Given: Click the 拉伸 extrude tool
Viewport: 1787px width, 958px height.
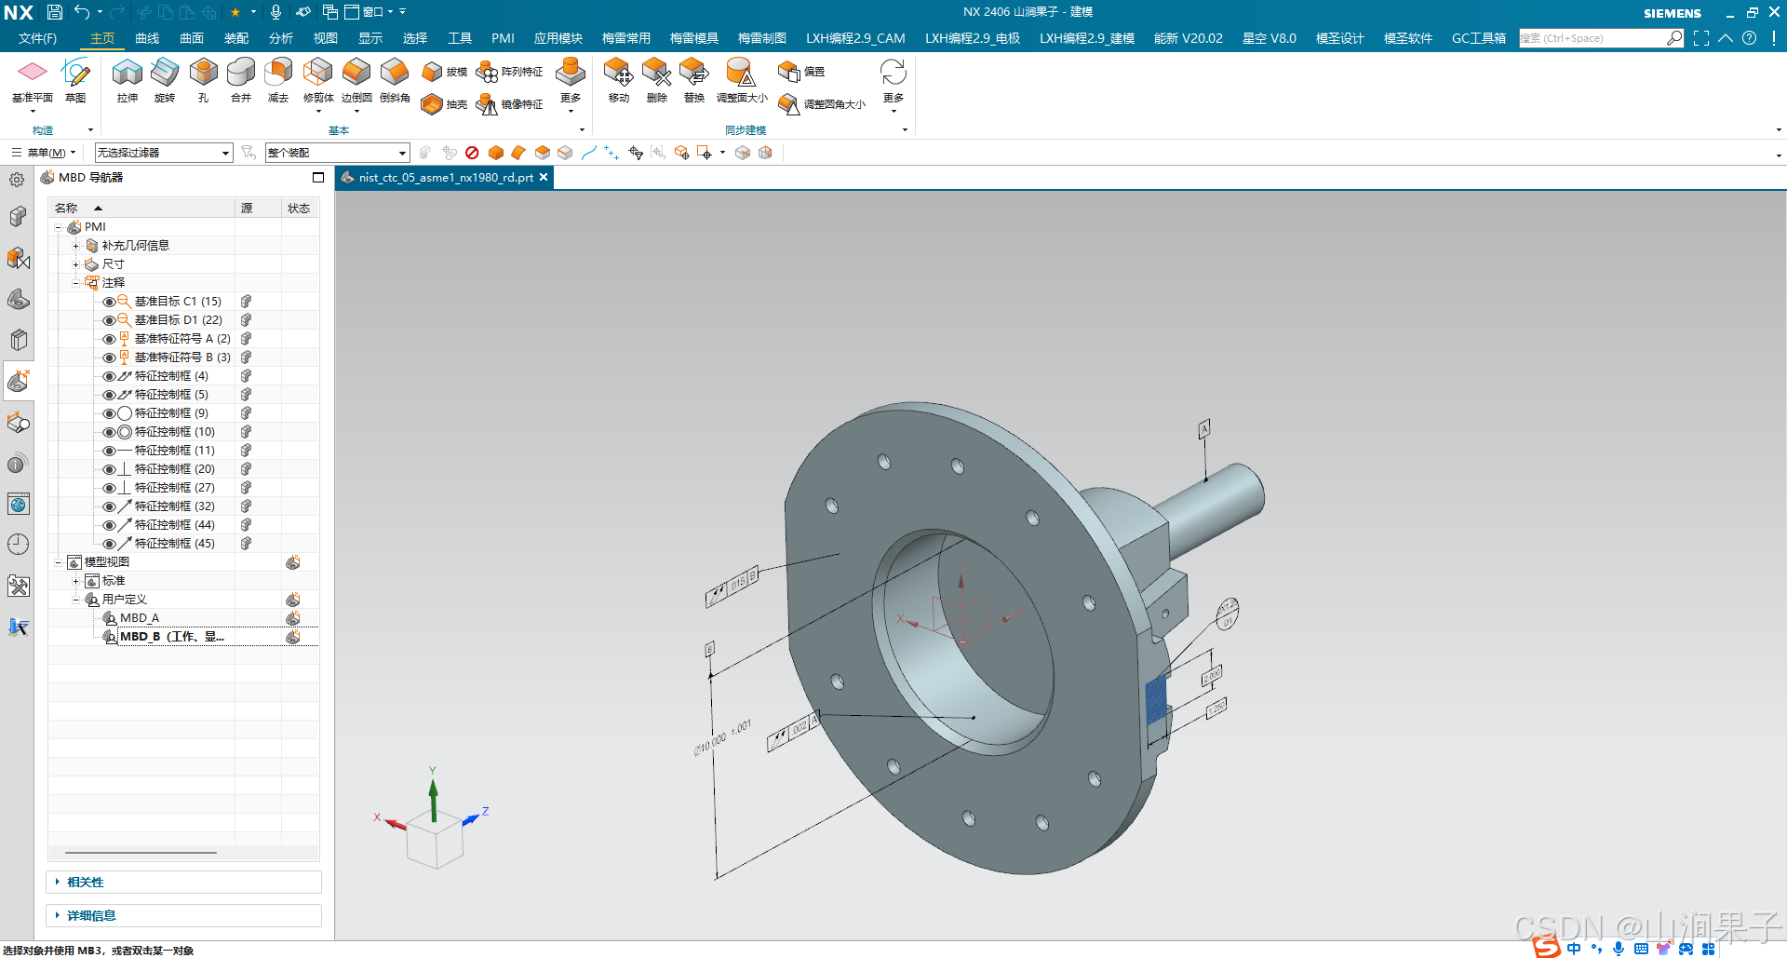Looking at the screenshot, I should click(x=128, y=80).
